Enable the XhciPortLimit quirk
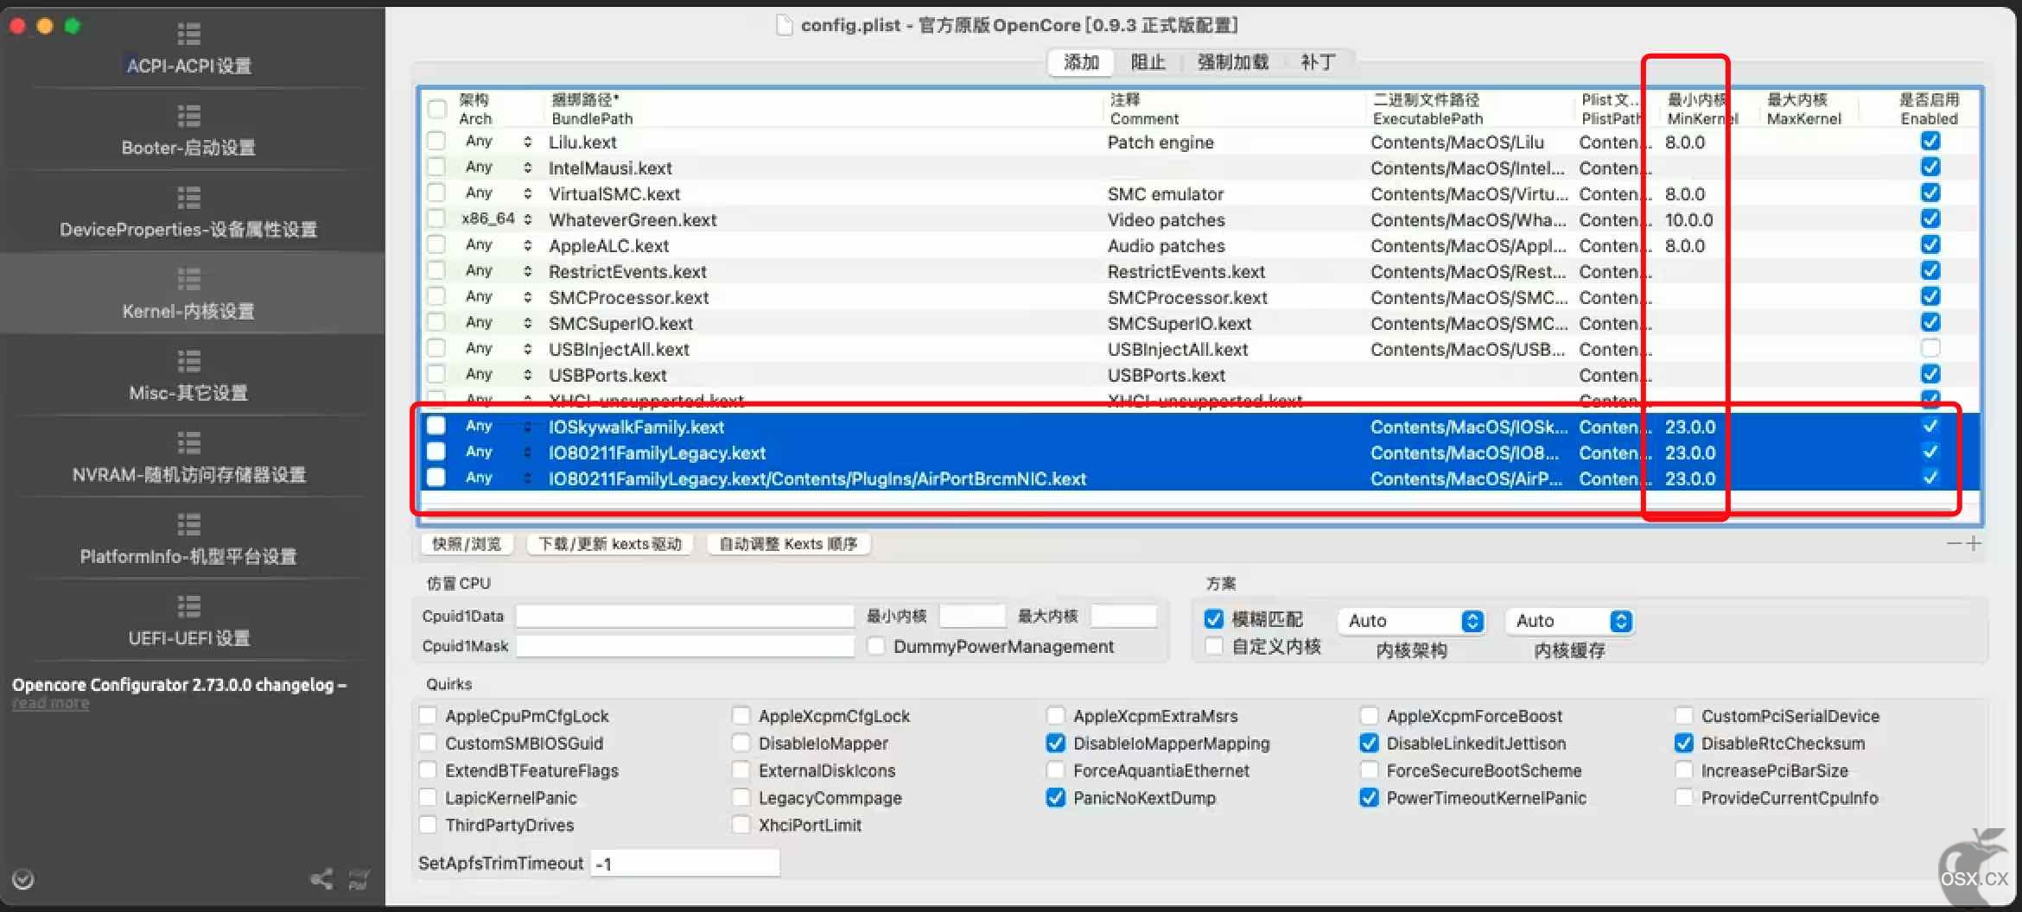Image resolution: width=2022 pixels, height=912 pixels. [x=741, y=825]
